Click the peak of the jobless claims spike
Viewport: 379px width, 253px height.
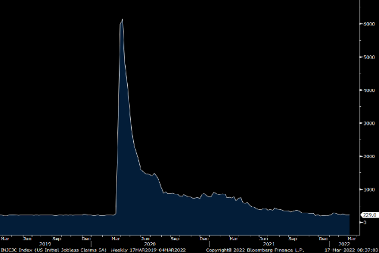(122, 20)
